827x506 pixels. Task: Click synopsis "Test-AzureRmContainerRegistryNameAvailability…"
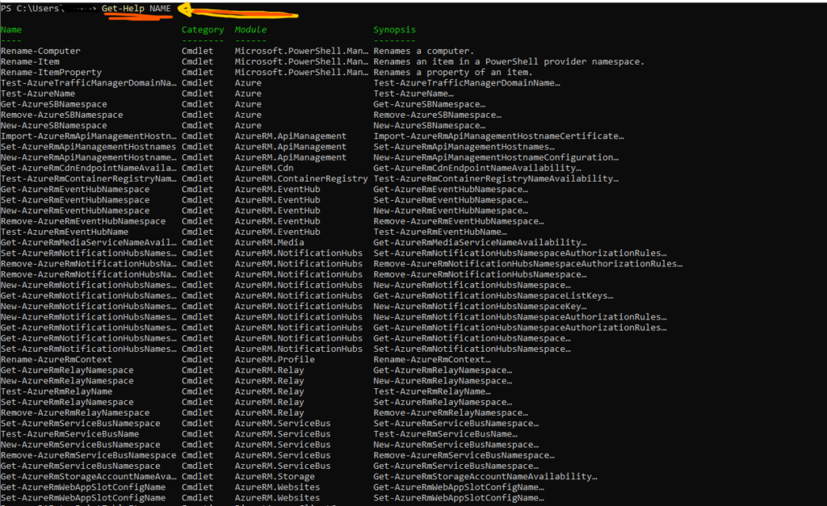[x=496, y=178]
